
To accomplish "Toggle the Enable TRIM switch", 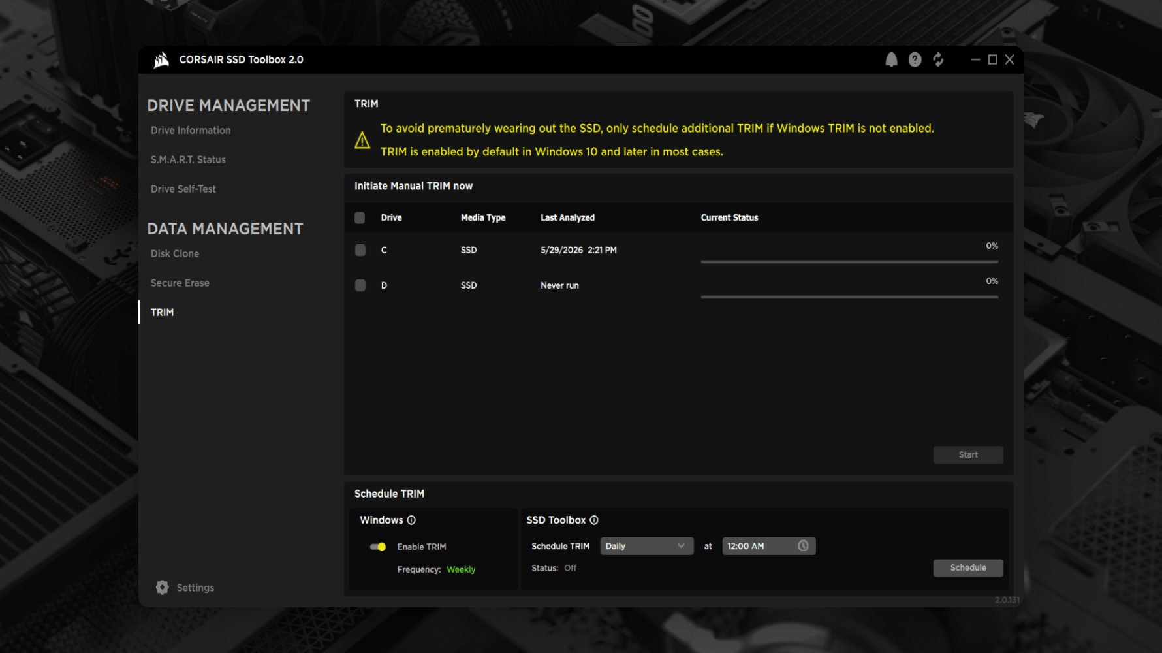I will pyautogui.click(x=378, y=547).
